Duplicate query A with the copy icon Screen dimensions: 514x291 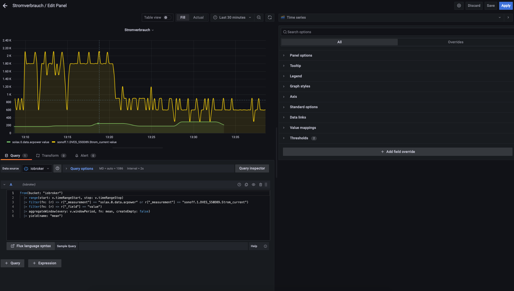click(246, 185)
